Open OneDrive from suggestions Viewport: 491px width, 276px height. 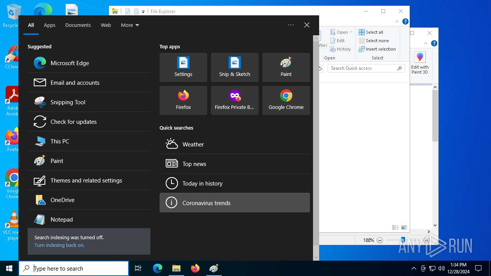pyautogui.click(x=89, y=200)
